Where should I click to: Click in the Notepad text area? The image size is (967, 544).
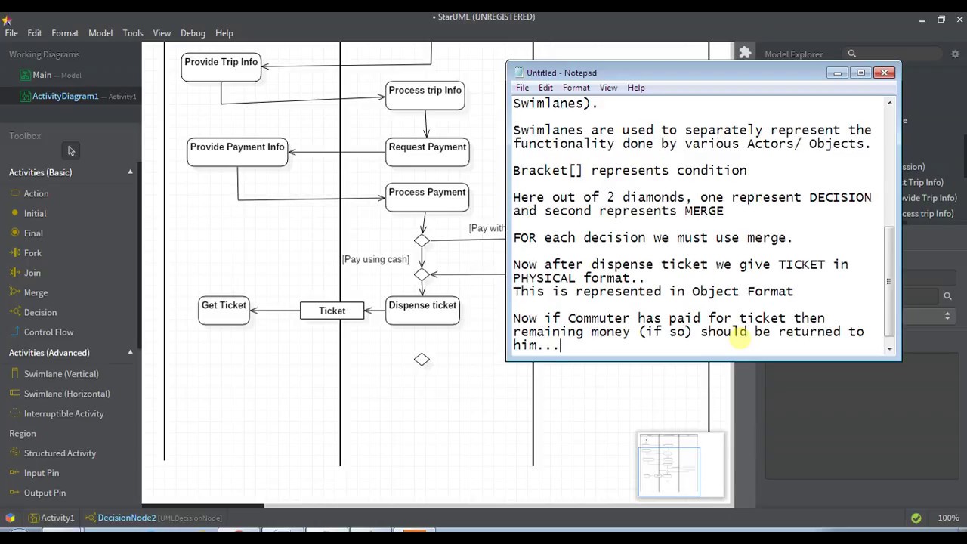(697, 224)
